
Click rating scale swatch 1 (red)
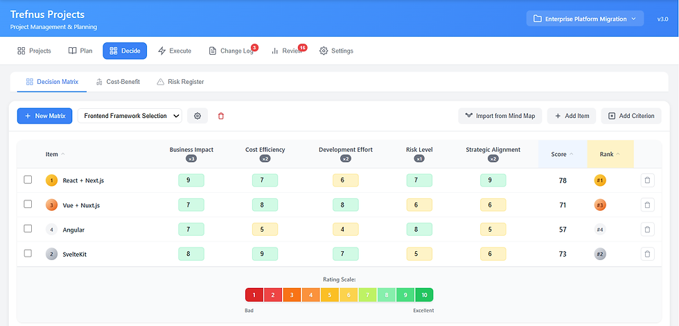pyautogui.click(x=255, y=295)
